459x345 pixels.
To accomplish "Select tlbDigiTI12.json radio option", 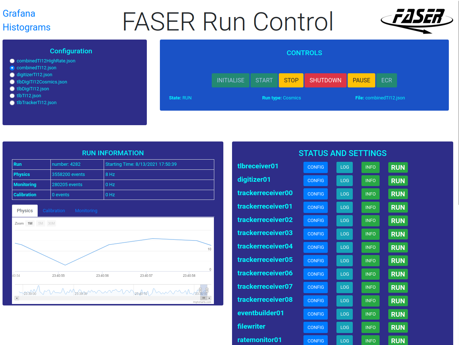I will [x=12, y=89].
